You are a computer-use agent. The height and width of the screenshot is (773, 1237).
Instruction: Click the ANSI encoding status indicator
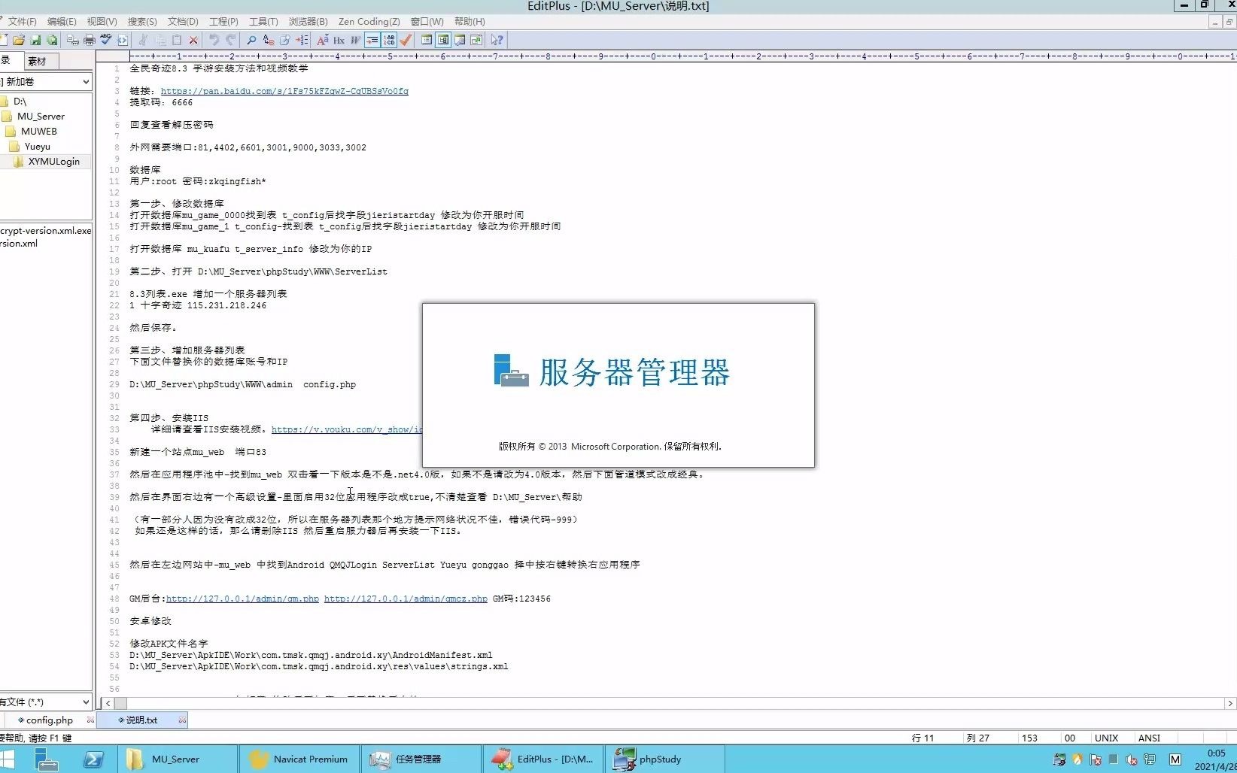tap(1149, 738)
